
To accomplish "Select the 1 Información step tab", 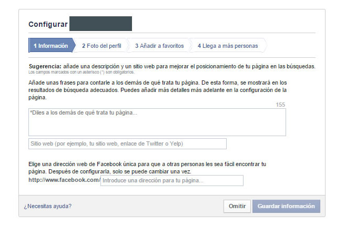I will pos(52,46).
